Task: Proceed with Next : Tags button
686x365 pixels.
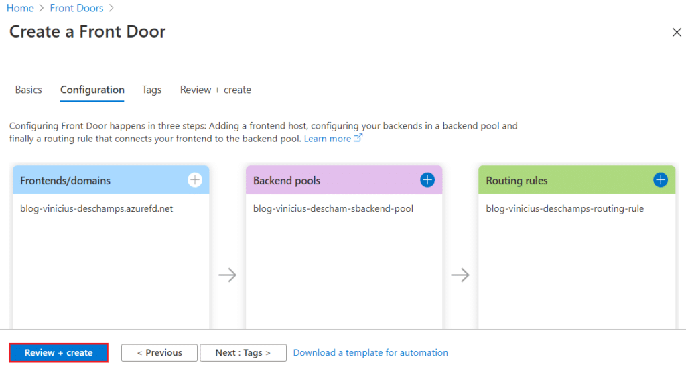Action: coord(243,353)
